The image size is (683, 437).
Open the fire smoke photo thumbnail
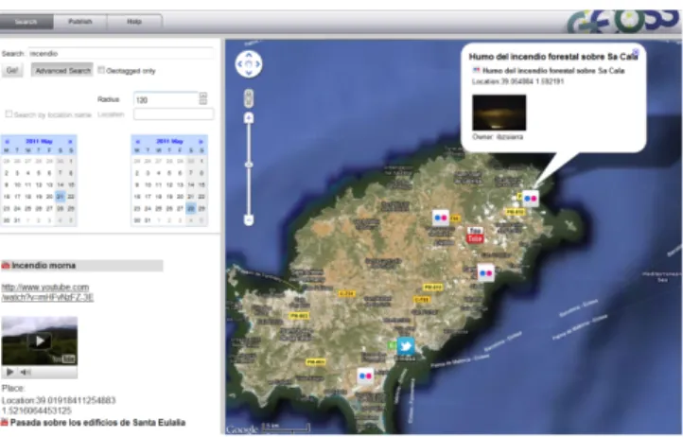[499, 113]
